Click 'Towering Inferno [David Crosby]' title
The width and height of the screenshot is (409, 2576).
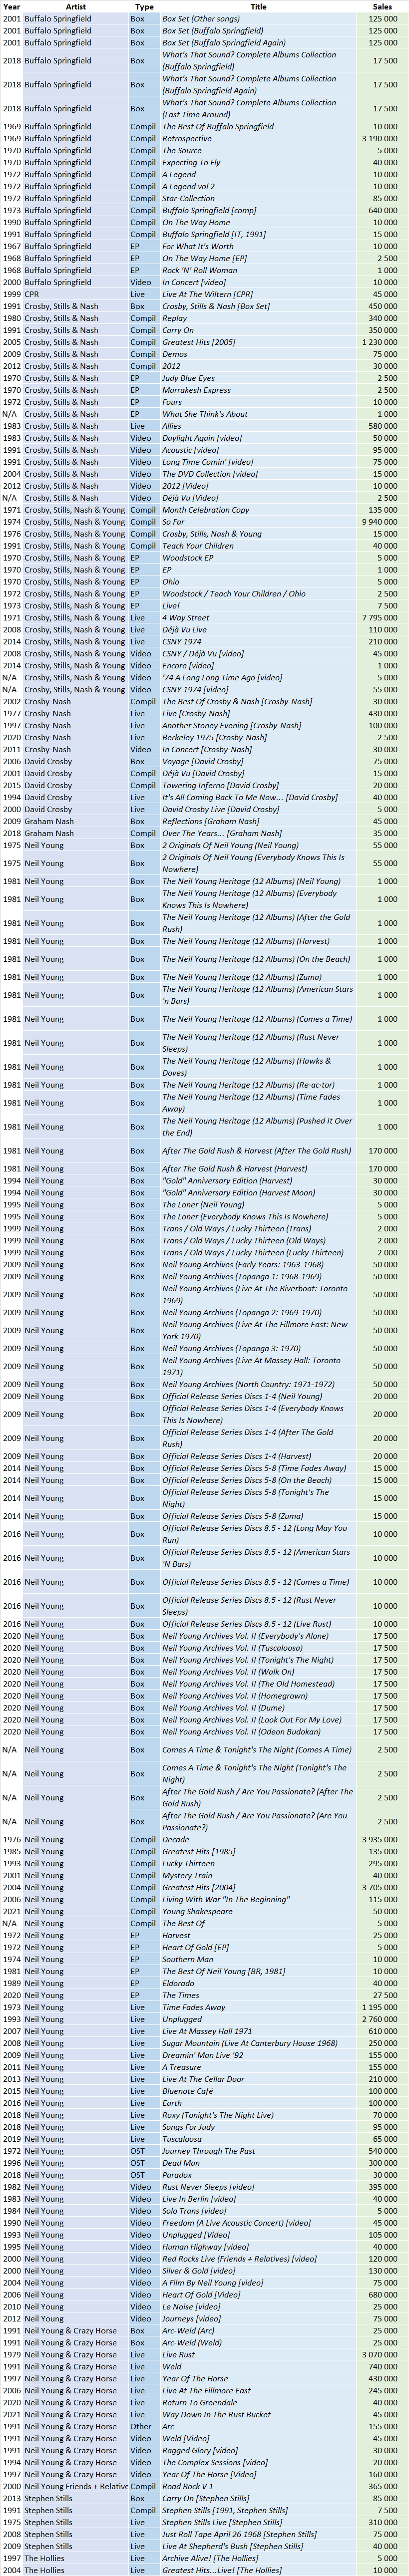(221, 787)
